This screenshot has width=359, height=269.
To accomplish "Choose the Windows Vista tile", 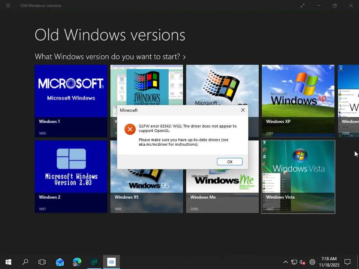I will (x=298, y=177).
